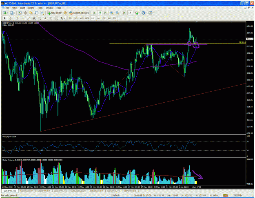Select the equidistant channel tool

click(x=34, y=18)
